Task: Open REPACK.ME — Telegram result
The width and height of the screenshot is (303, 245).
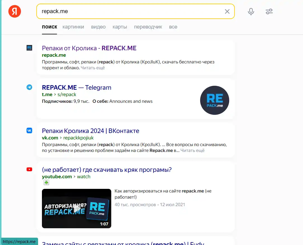Action: tap(77, 87)
